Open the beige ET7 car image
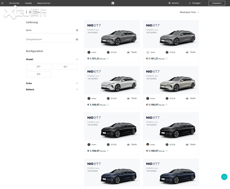The width and height of the screenshot is (230, 189). (178, 84)
